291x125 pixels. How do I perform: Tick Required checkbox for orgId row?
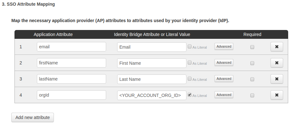pyautogui.click(x=252, y=95)
